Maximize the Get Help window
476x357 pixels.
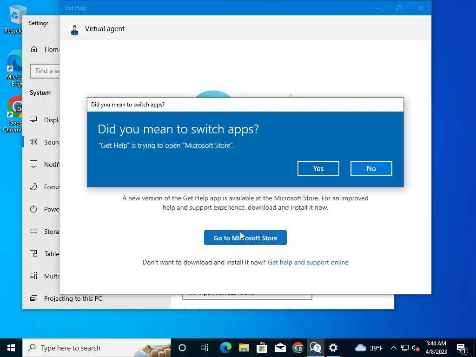point(399,8)
